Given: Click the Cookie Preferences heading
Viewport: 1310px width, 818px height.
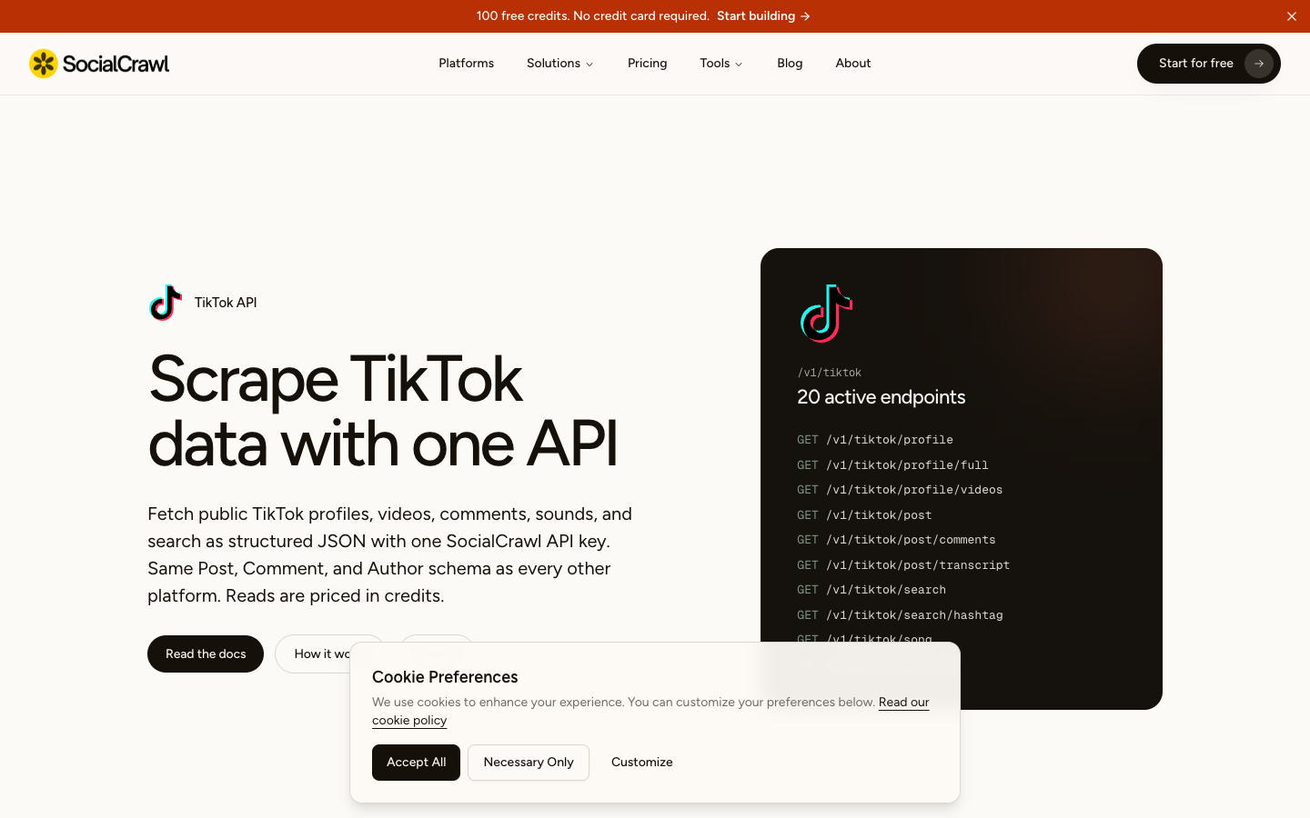Looking at the screenshot, I should click(445, 677).
